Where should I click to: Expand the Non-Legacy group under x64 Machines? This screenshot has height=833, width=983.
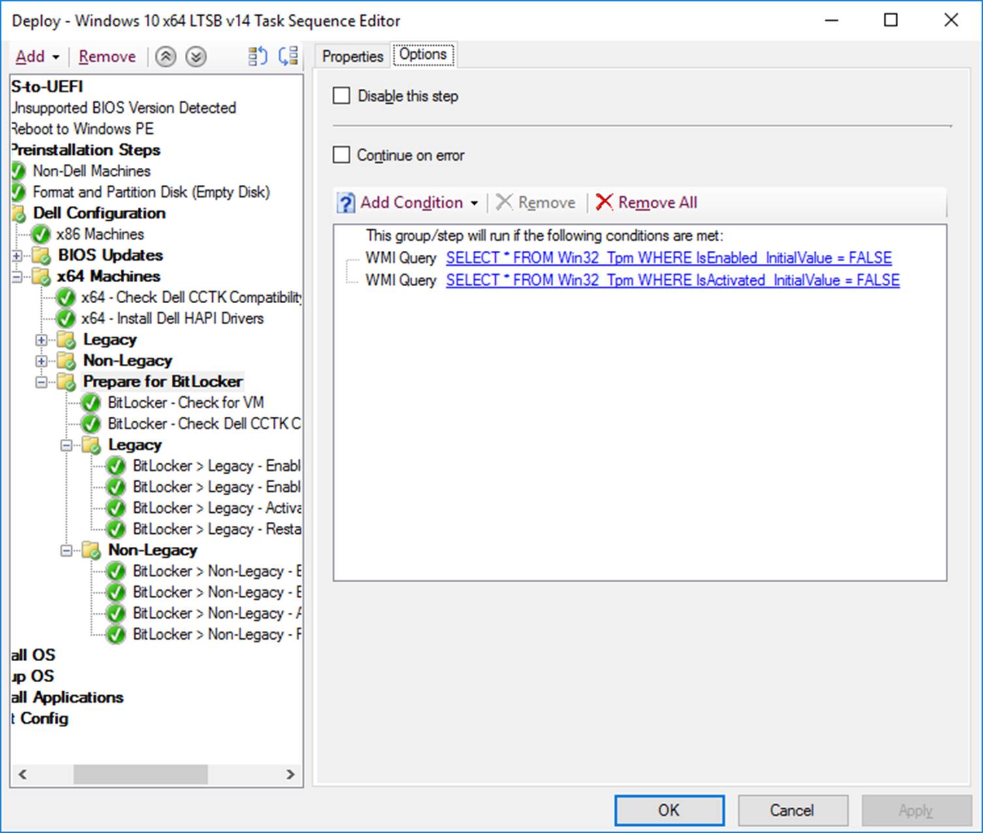click(42, 361)
